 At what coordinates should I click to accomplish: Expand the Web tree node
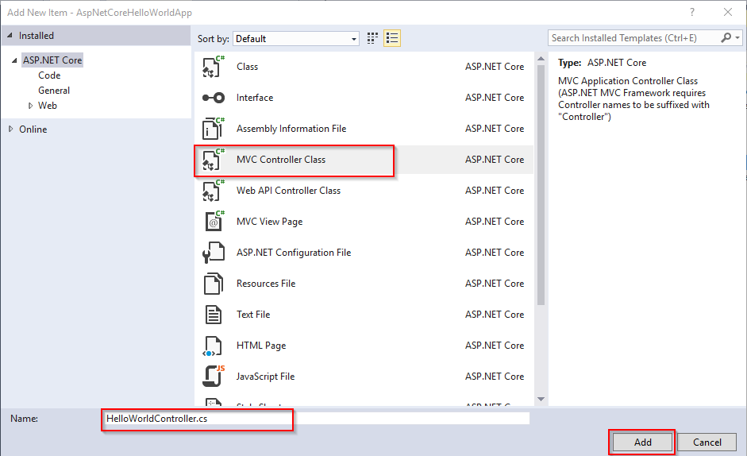[31, 106]
